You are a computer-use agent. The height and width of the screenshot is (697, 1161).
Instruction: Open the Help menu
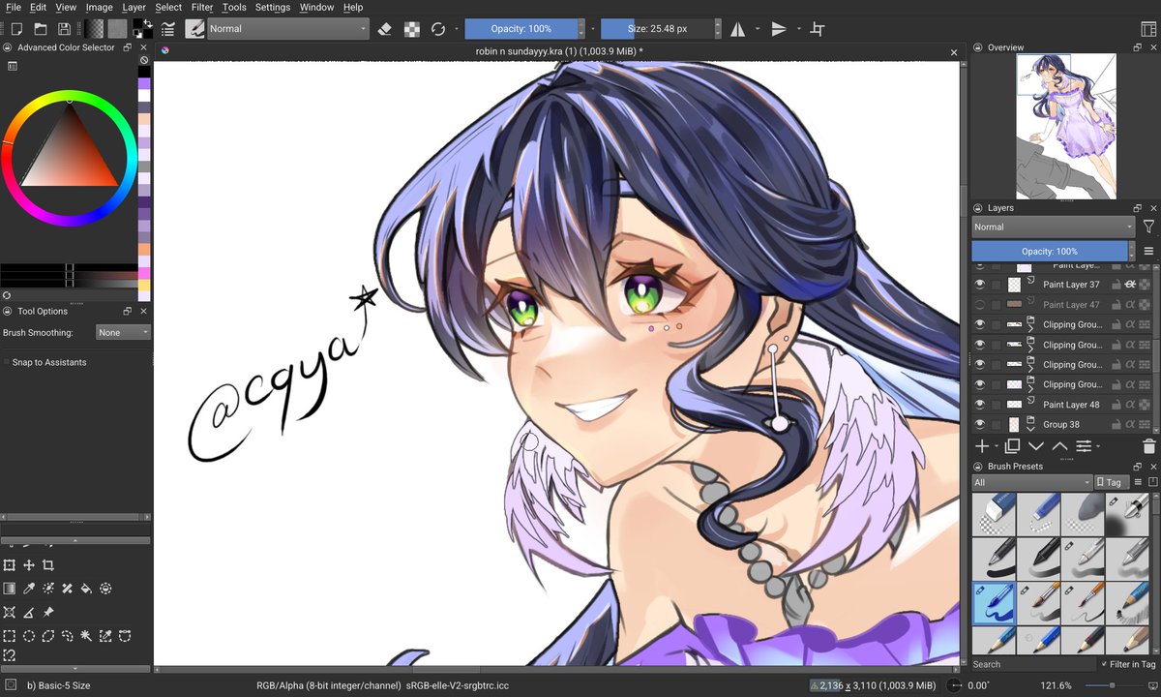(353, 7)
